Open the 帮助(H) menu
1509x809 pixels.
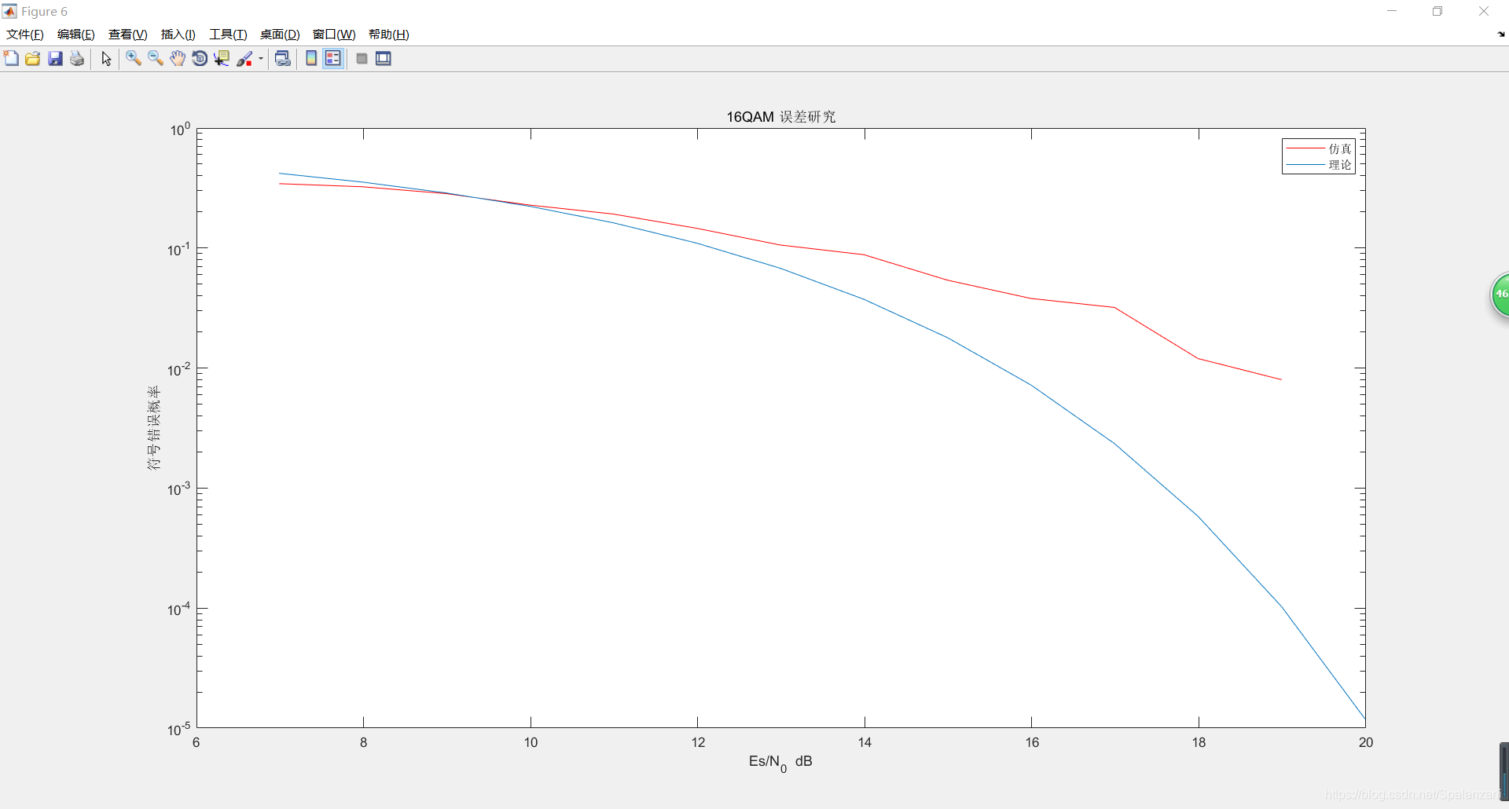[389, 35]
